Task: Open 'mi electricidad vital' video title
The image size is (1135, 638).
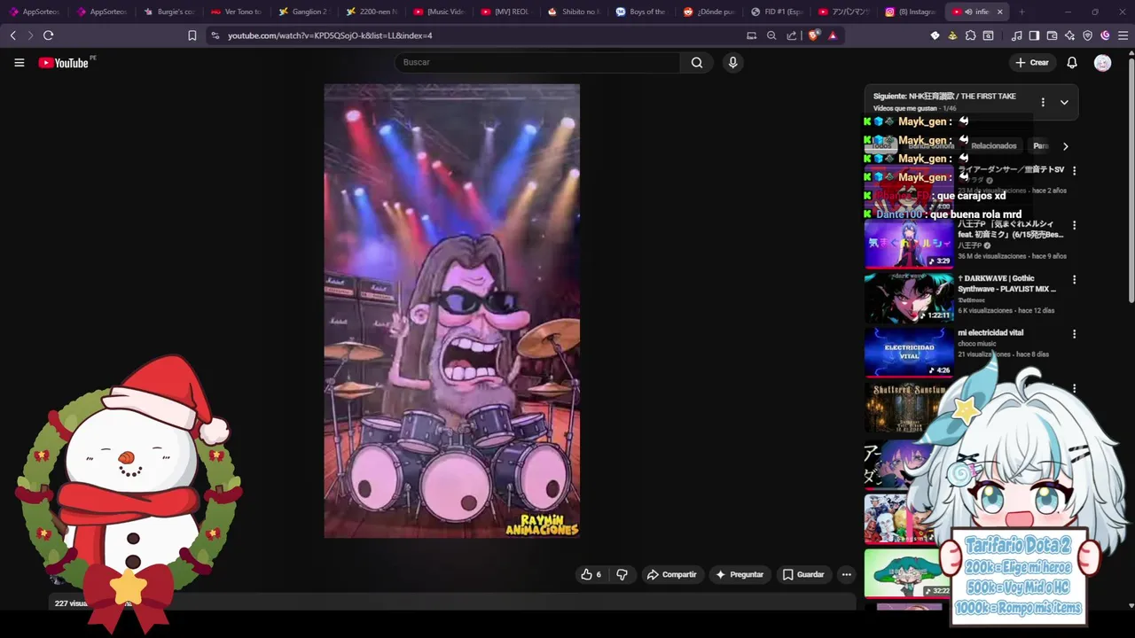Action: [990, 333]
